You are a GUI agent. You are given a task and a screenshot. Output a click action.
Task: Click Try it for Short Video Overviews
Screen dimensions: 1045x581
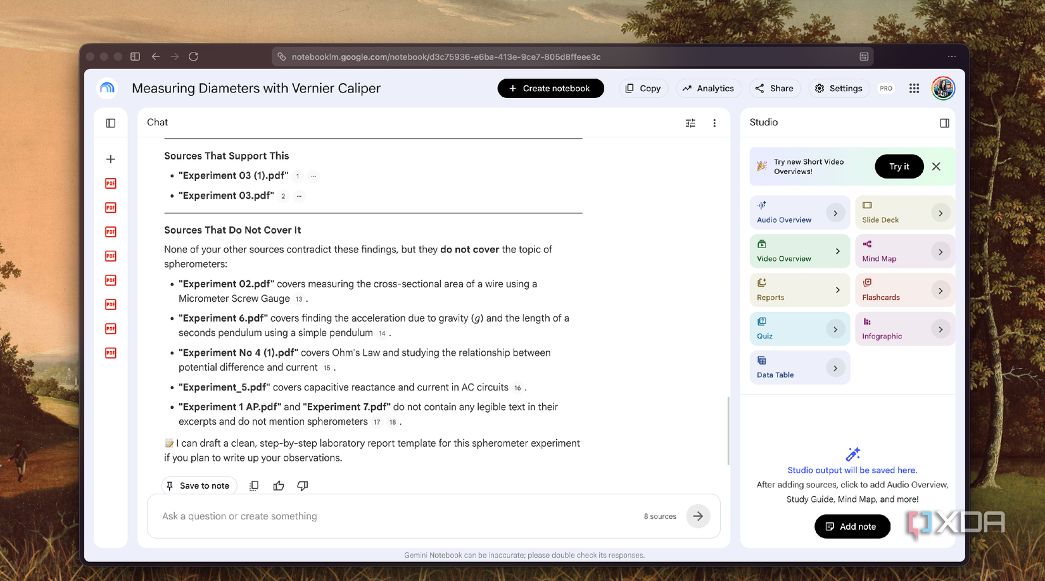point(899,166)
